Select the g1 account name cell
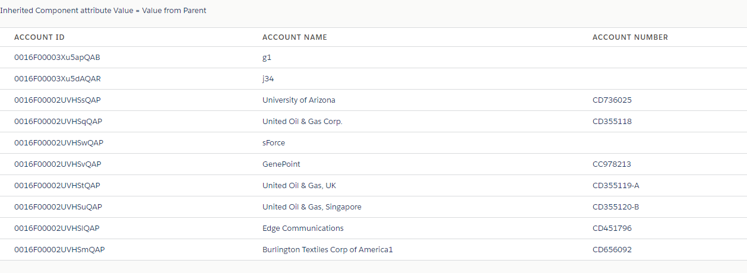The image size is (747, 273). [x=267, y=58]
